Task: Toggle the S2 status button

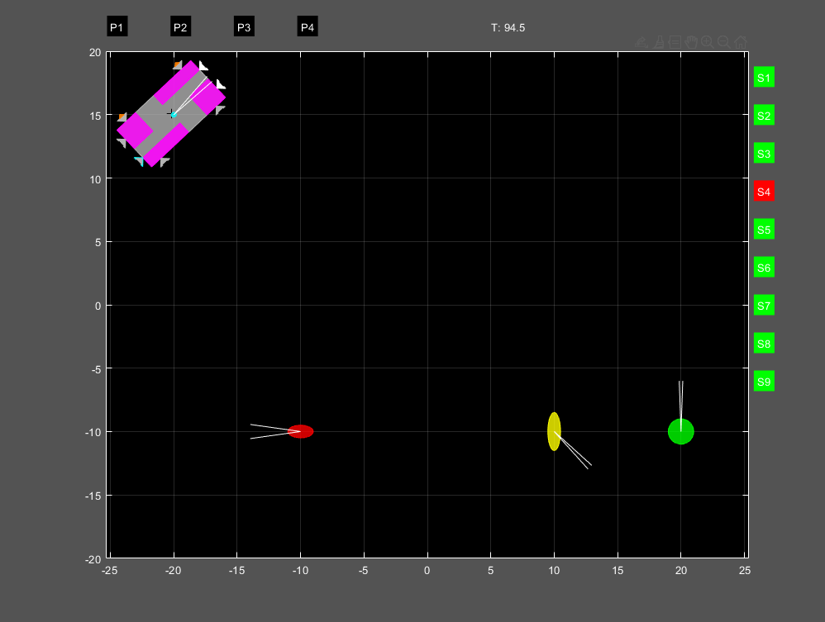Action: point(764,116)
